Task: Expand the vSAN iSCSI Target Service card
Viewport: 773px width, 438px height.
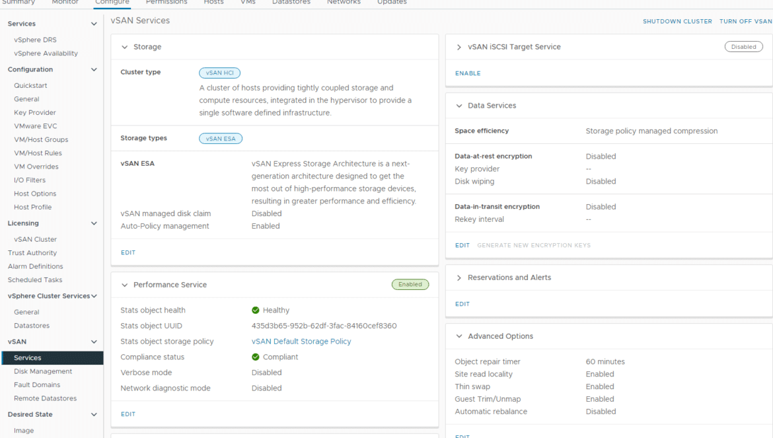Action: (x=459, y=47)
